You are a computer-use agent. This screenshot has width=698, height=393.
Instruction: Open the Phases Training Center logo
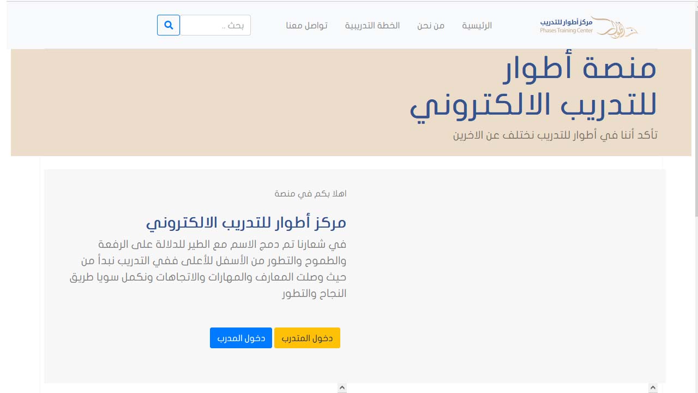click(x=589, y=26)
